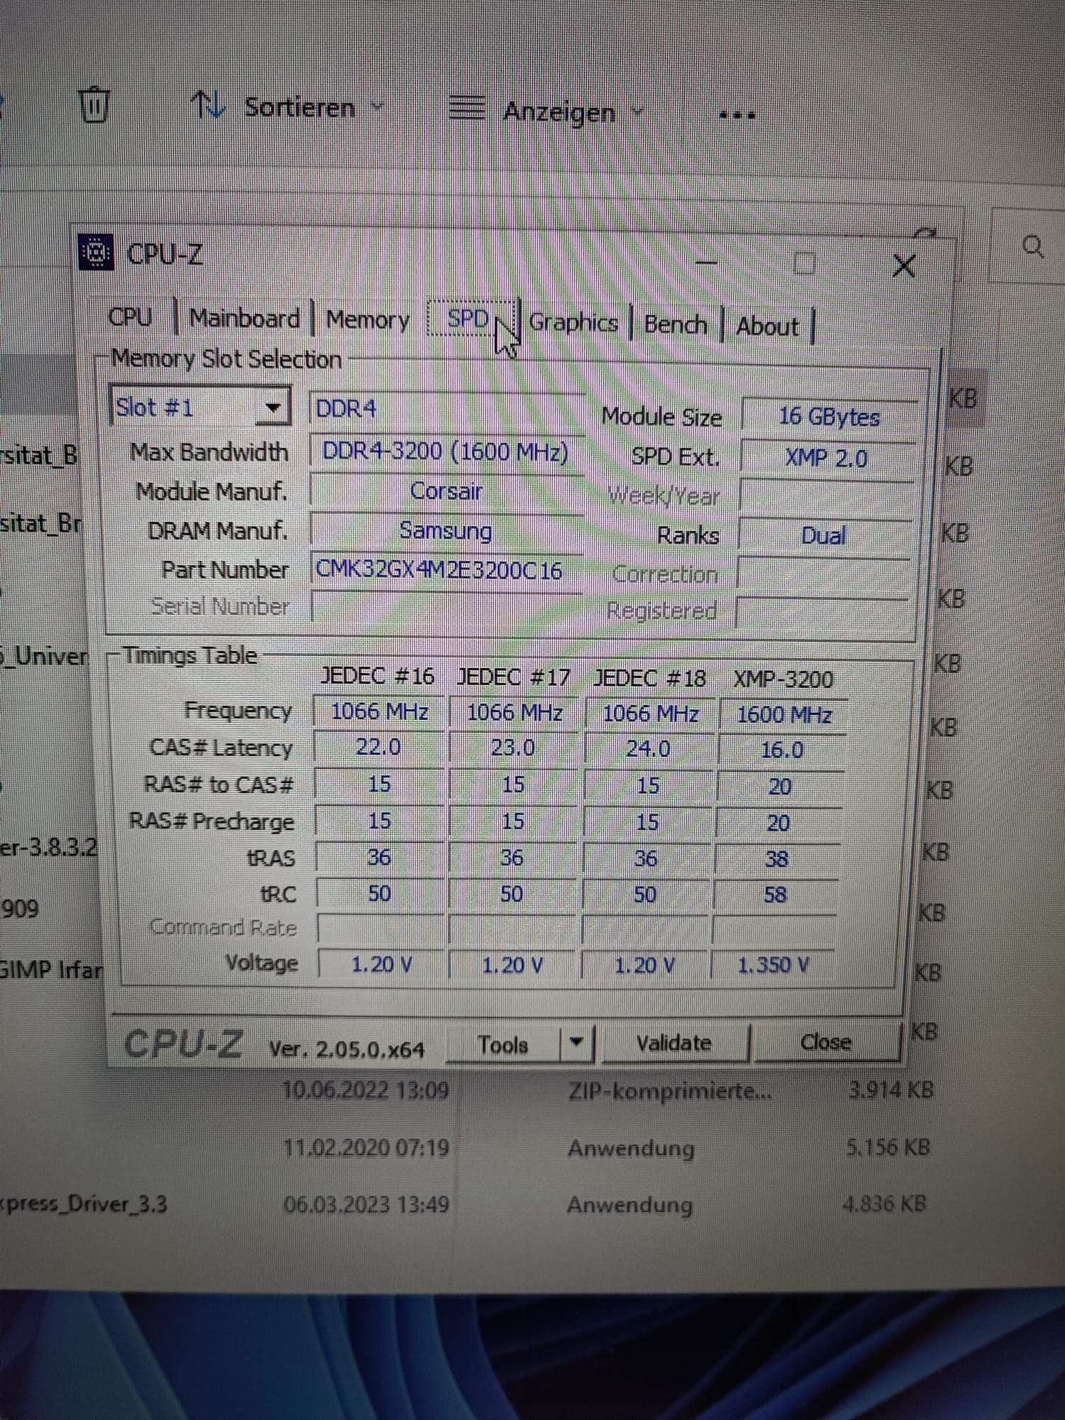Close the CPU-Z window with X
The height and width of the screenshot is (1420, 1065).
[x=903, y=266]
